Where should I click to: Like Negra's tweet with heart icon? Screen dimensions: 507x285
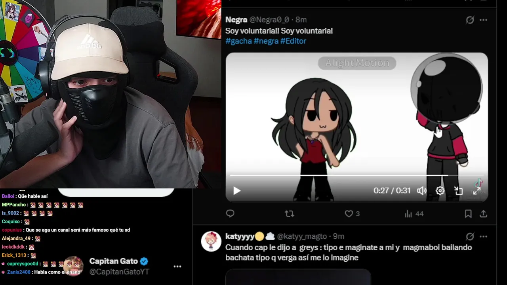point(349,214)
